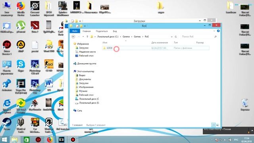
Task: Open the Skype desktop shortcut
Action: (x=21, y=66)
